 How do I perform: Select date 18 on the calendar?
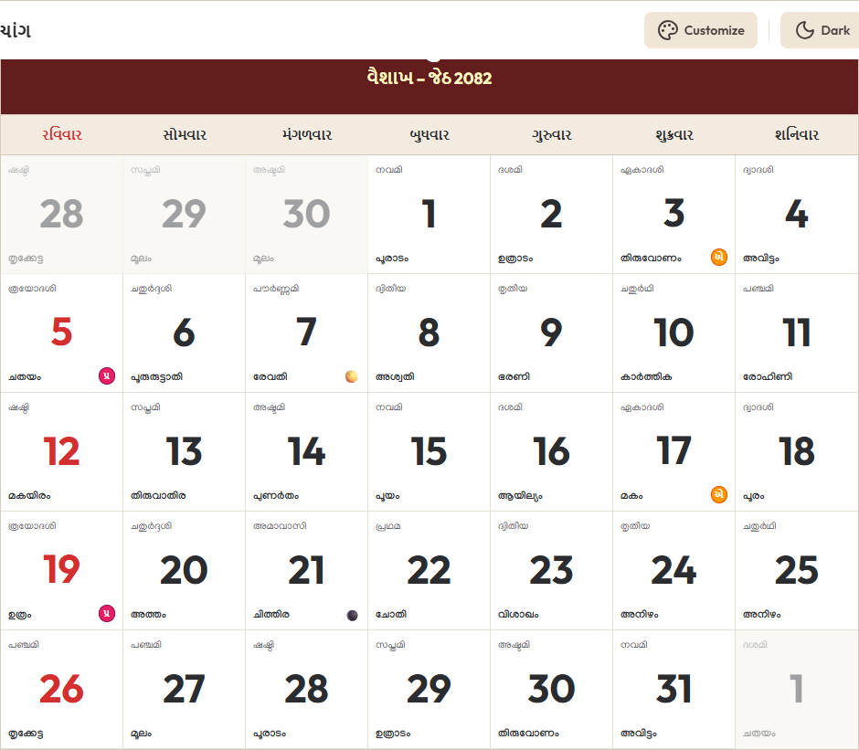[797, 451]
